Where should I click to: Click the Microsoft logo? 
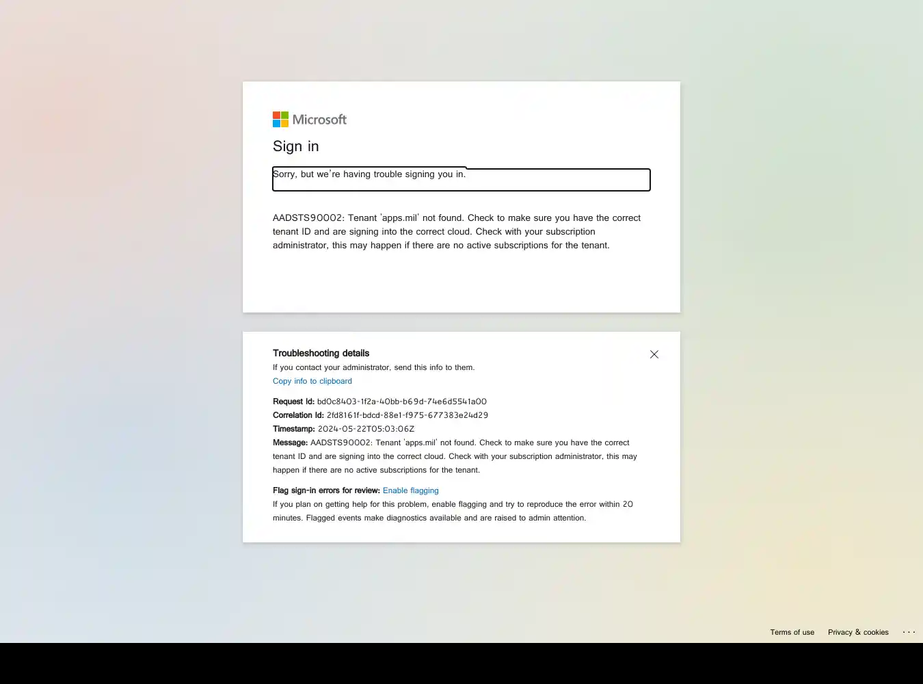pyautogui.click(x=310, y=120)
